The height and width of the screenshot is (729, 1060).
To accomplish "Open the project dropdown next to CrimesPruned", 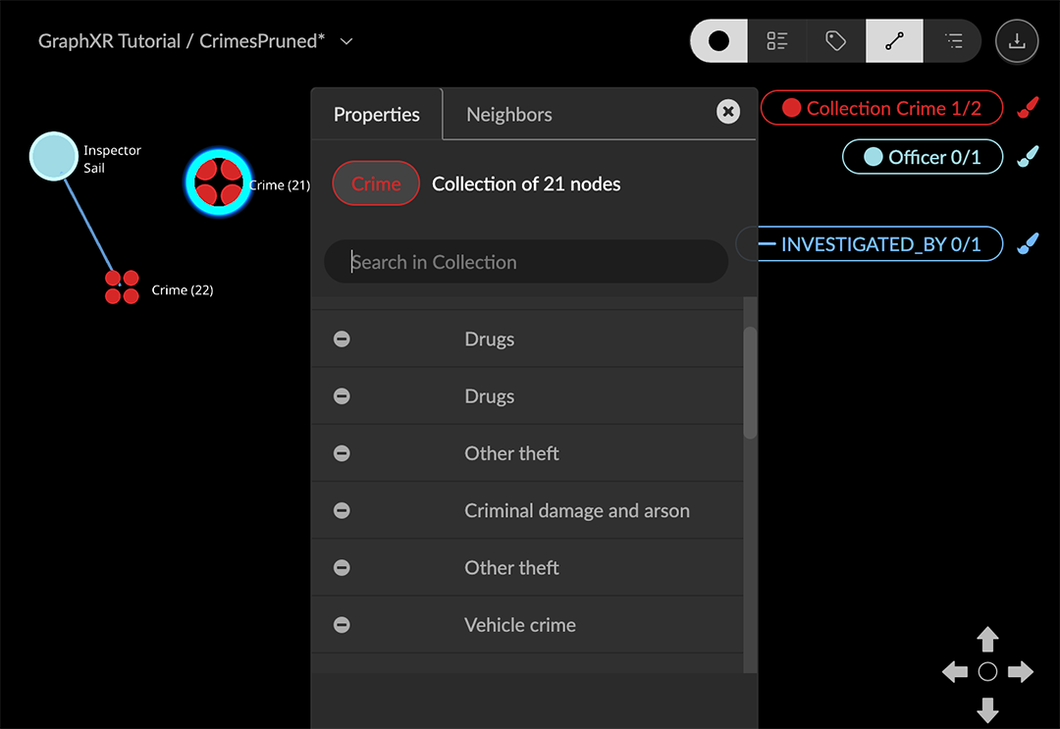I will (346, 41).
